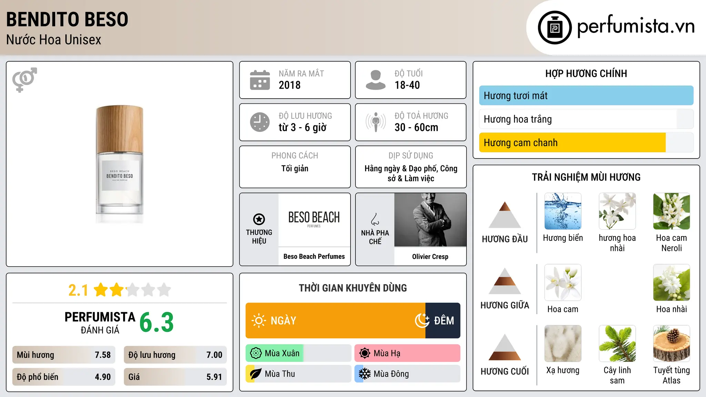Click the sillage icon beside Độ toả hương

click(376, 122)
